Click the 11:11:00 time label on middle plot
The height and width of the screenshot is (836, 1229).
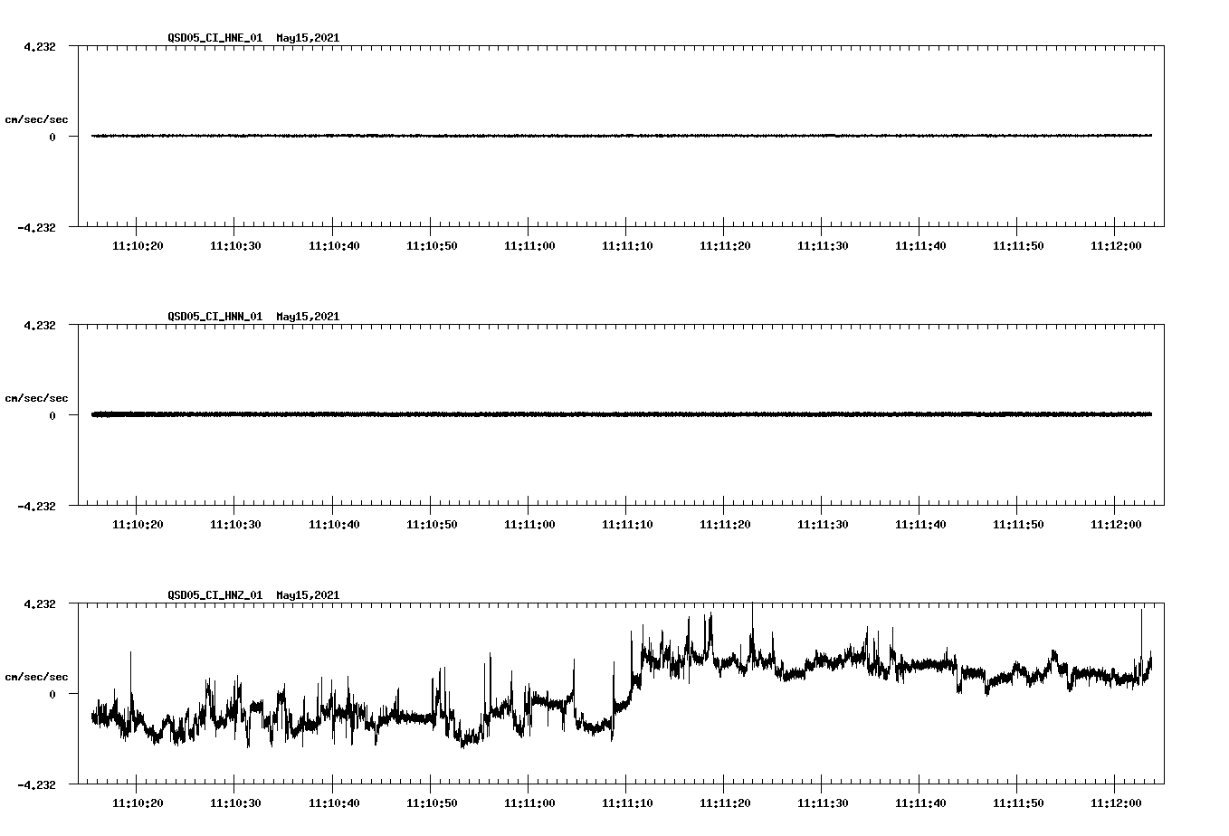[529, 523]
